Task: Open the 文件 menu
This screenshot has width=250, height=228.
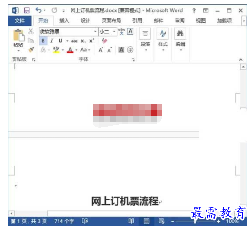Action: tap(20, 21)
